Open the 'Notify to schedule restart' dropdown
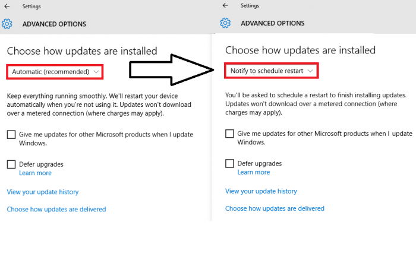The width and height of the screenshot is (416, 260). (271, 71)
